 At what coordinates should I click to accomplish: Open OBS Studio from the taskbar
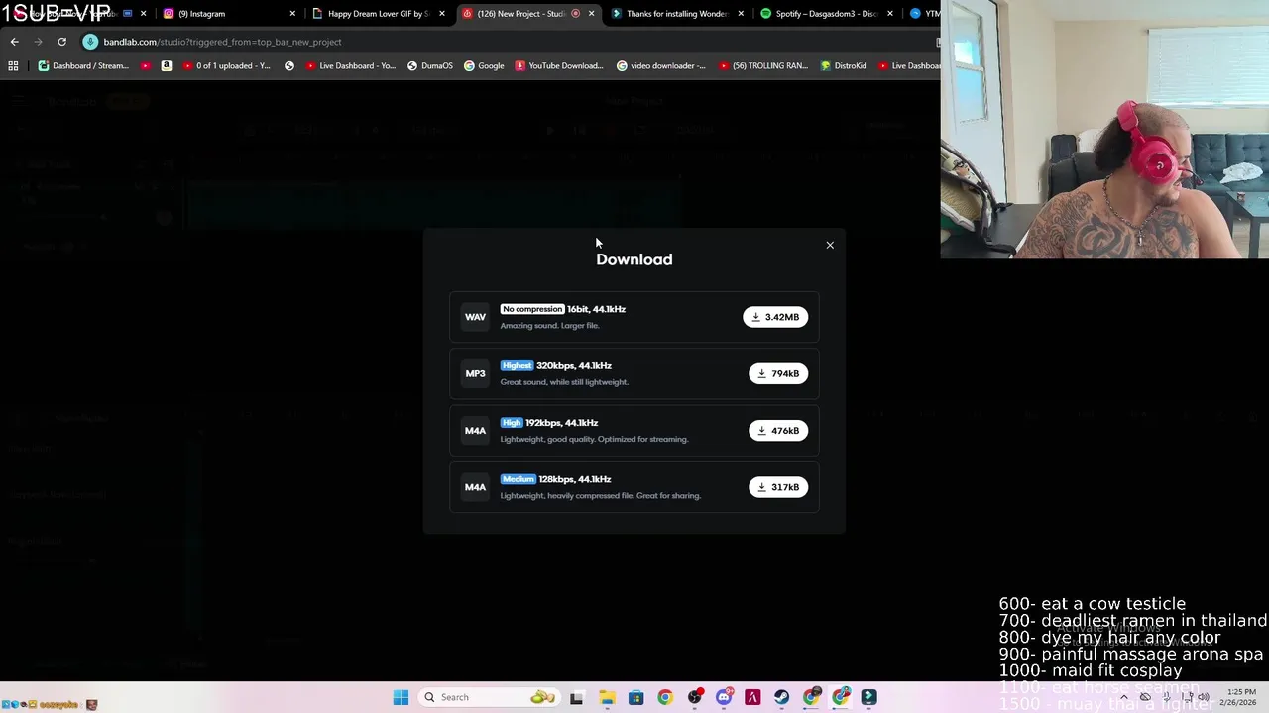pos(694,697)
